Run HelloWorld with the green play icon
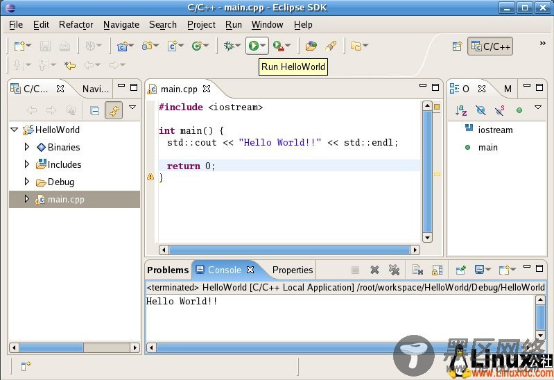The height and width of the screenshot is (380, 554). point(253,46)
